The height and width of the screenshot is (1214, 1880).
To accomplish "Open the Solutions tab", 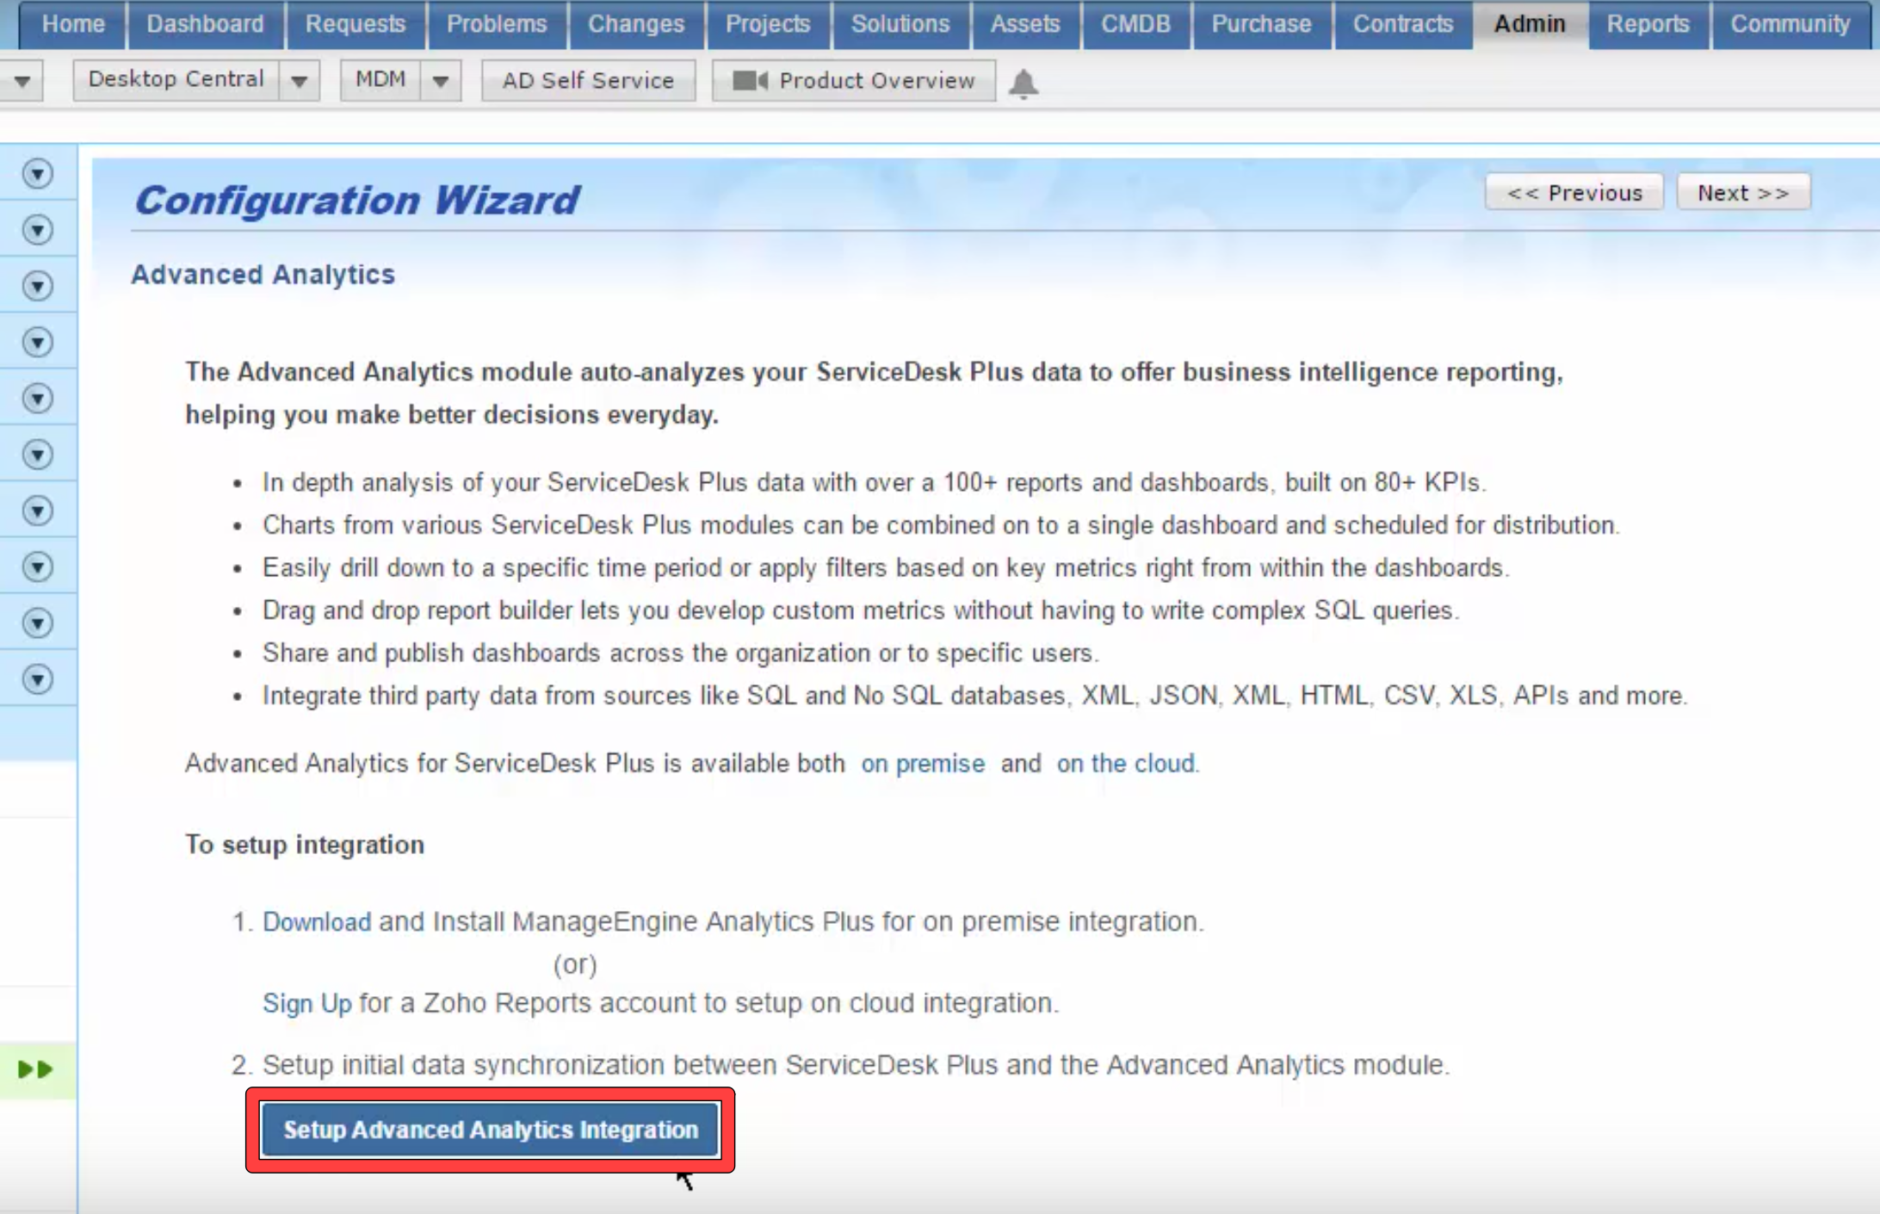I will tap(900, 24).
